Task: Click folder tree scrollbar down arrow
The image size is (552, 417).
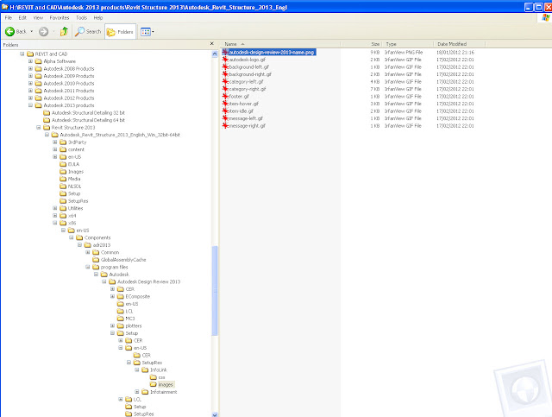Action: 215,414
